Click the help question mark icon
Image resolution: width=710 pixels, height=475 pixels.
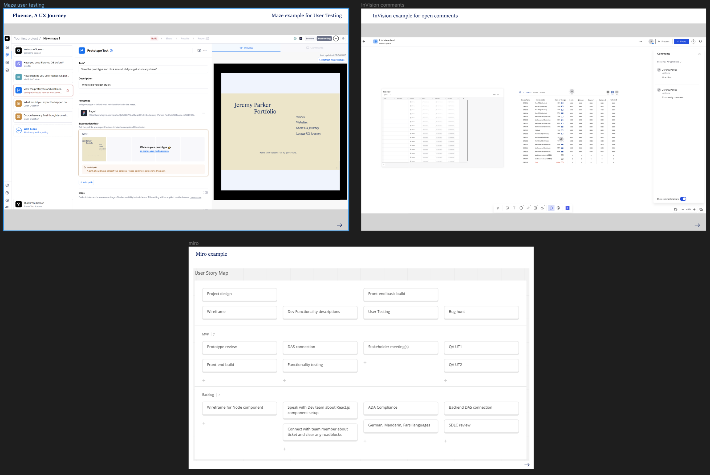[693, 42]
